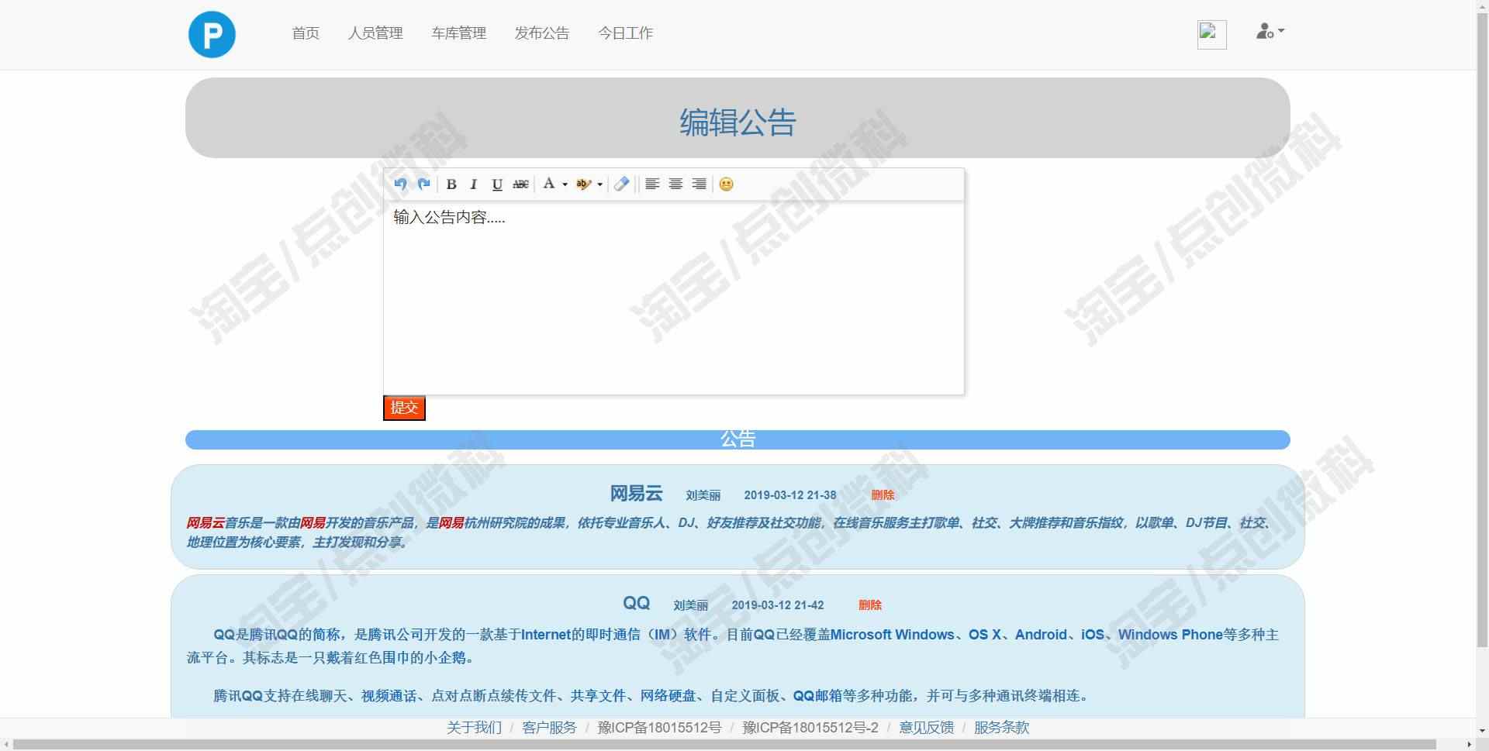The image size is (1489, 751).
Task: Click timestamp 2019-03-12 21-42
Action: point(778,605)
